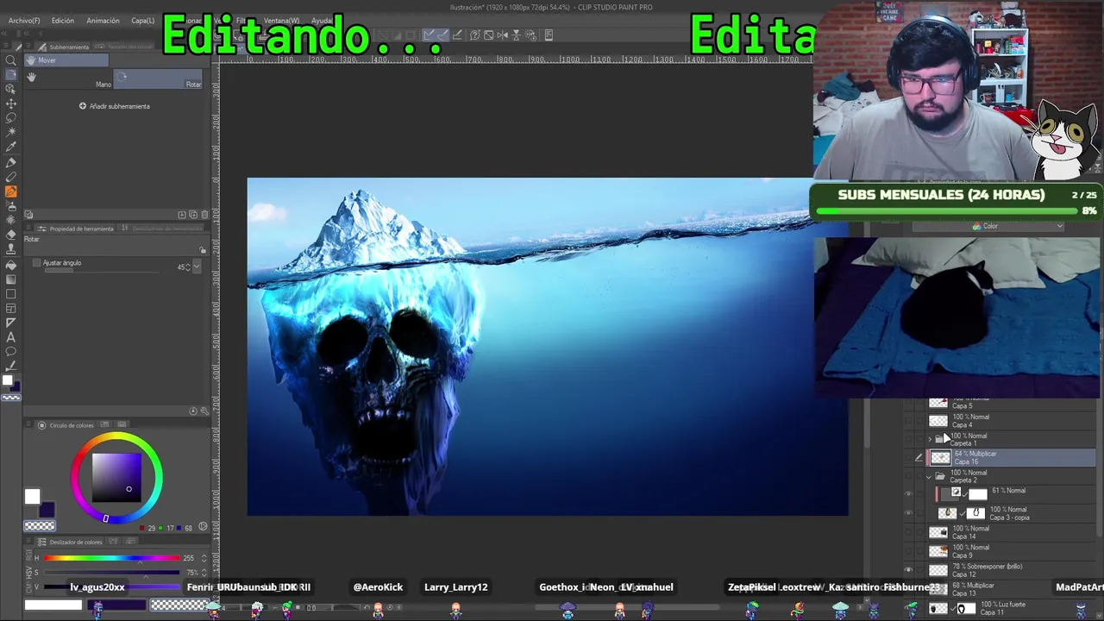Select the Airbrush tool
Image resolution: width=1104 pixels, height=621 pixels.
(x=11, y=206)
